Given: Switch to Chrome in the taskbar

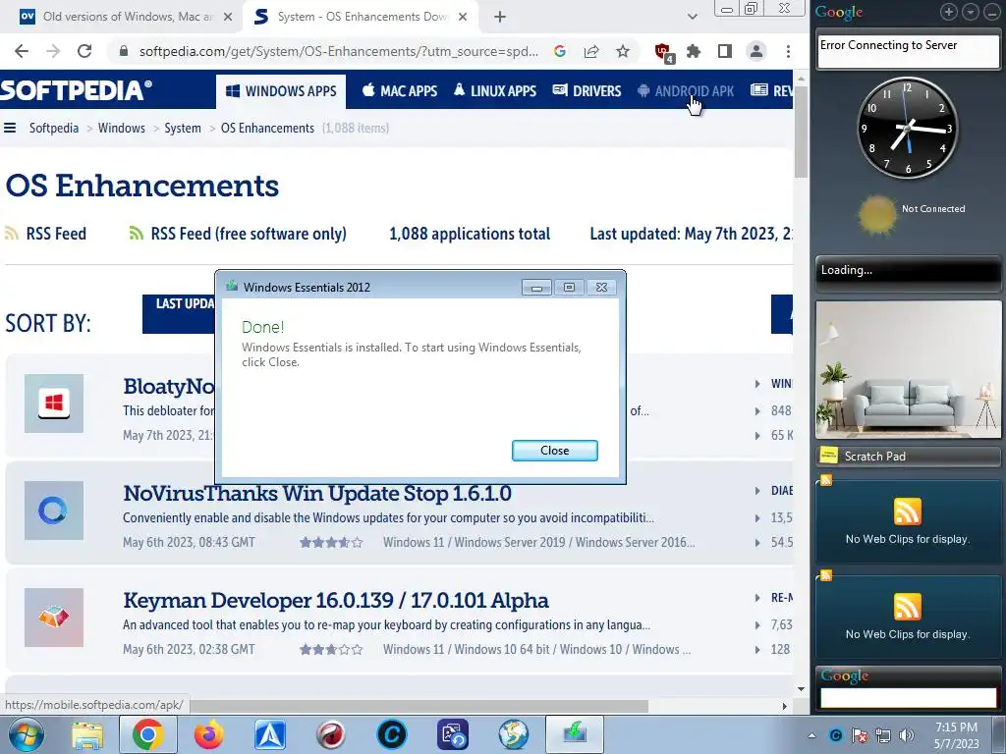Looking at the screenshot, I should click(147, 734).
